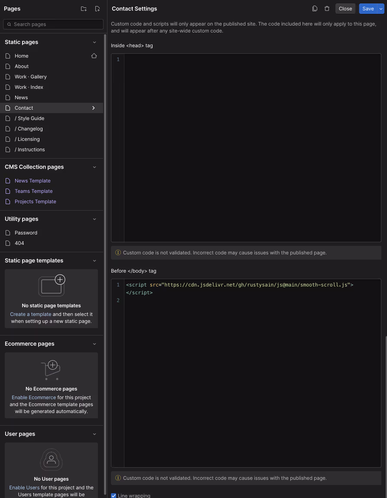Click the page icon next to Work · Gallery
This screenshot has width=387, height=498.
point(8,77)
